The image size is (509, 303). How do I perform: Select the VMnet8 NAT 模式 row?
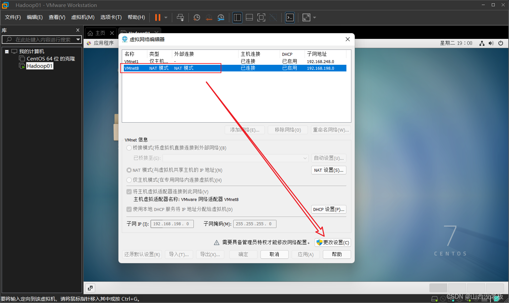tap(235, 68)
